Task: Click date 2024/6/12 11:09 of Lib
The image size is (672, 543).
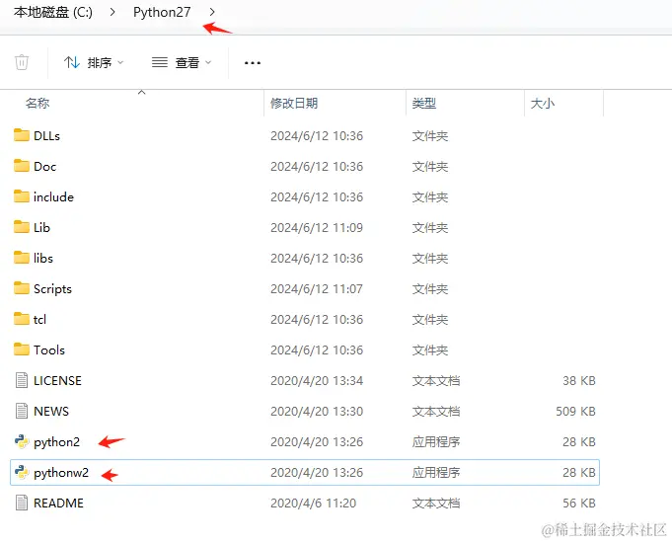Action: point(317,228)
